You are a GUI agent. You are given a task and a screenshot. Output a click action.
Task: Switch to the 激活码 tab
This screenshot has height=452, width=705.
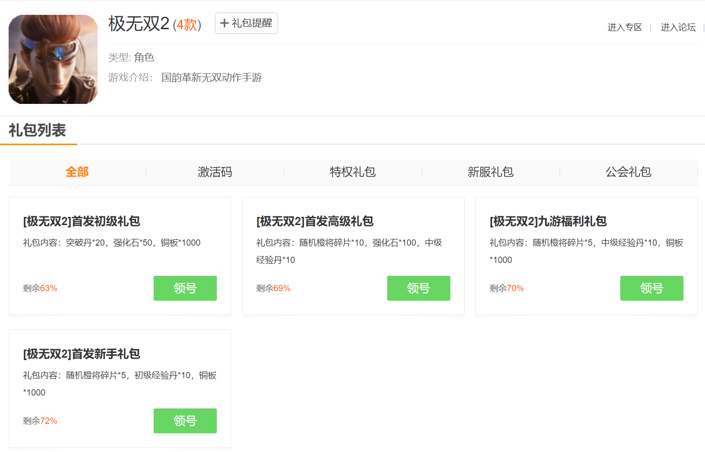pos(215,172)
